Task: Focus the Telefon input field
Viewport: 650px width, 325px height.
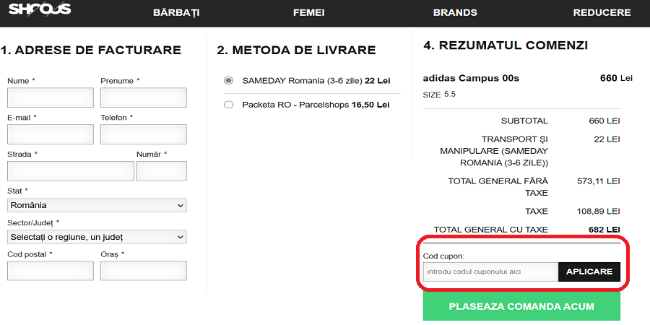Action: click(144, 134)
